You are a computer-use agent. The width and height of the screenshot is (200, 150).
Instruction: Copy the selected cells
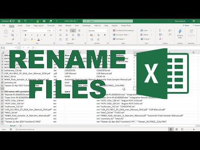12,35
